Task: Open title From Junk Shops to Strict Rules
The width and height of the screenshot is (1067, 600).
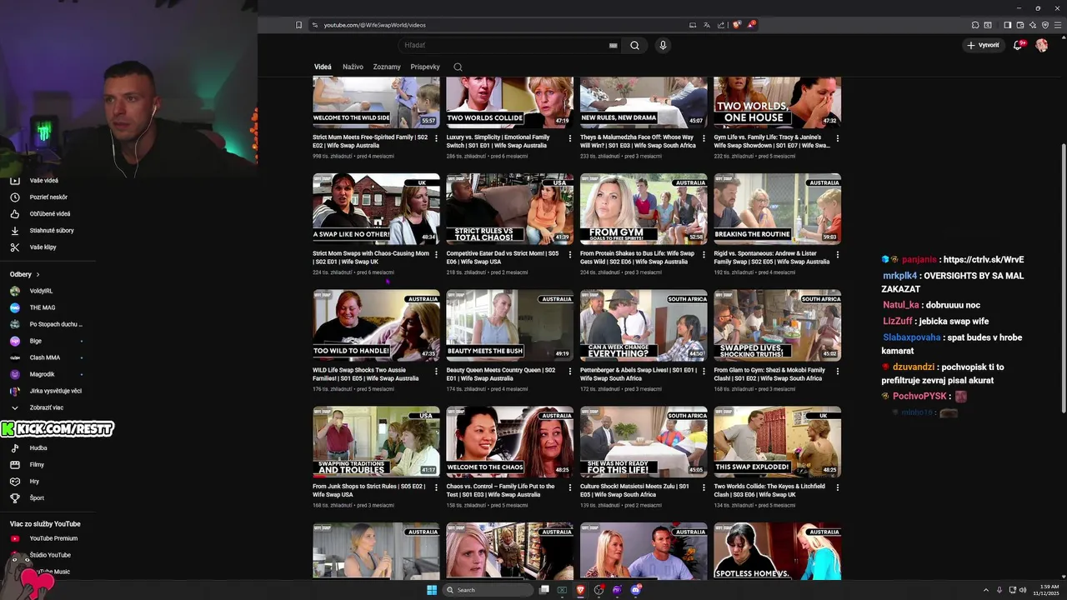Action: point(368,491)
